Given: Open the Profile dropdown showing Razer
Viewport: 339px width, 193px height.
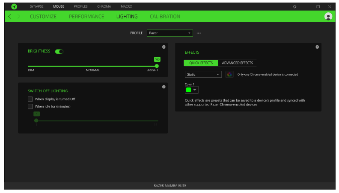Looking at the screenshot, I should click(170, 33).
